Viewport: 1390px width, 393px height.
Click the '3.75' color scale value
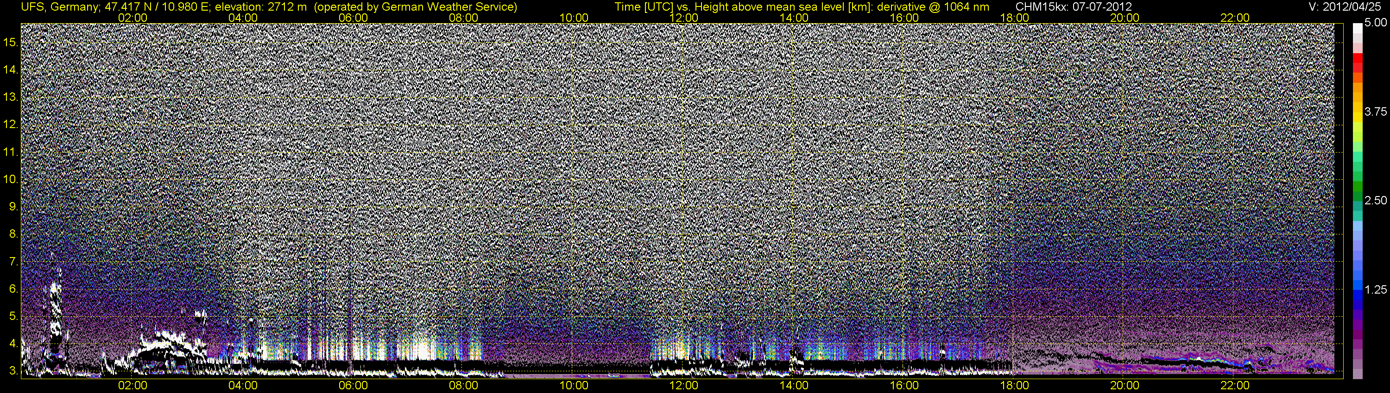pyautogui.click(x=1376, y=111)
